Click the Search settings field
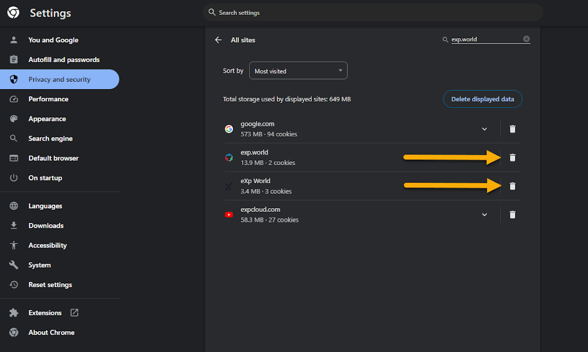This screenshot has width=588, height=352. point(373,12)
